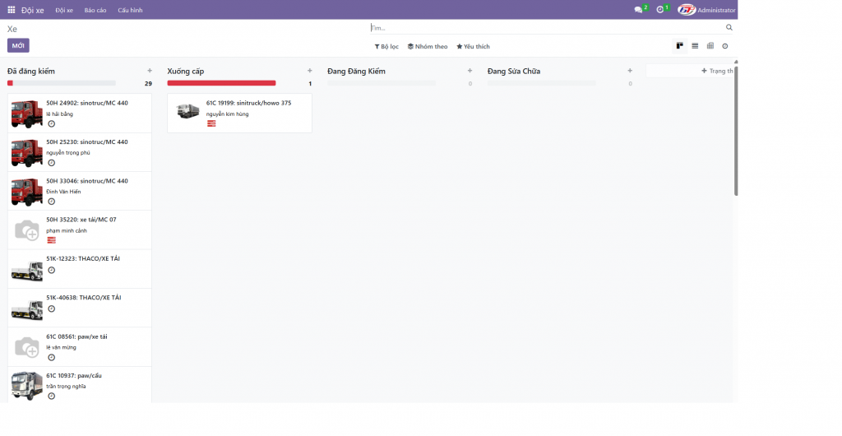Select the kanban view toggle

(x=680, y=46)
